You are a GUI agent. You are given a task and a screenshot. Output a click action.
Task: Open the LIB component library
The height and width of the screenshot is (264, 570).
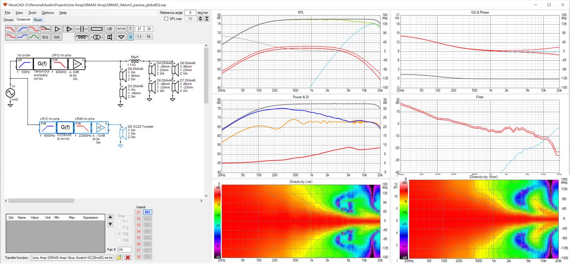109,29
